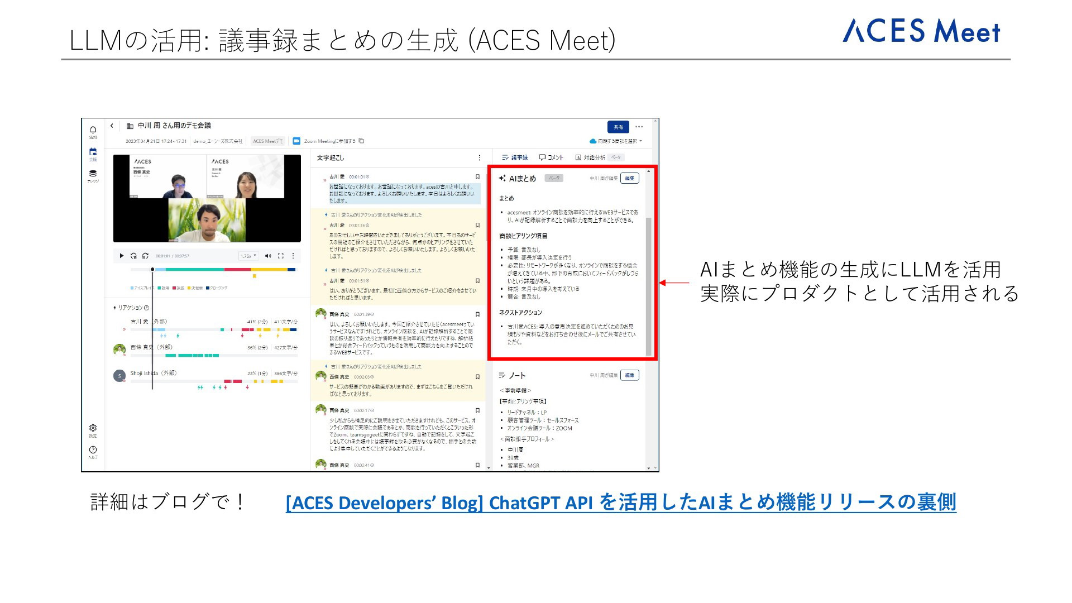Open the meetings calendar icon in sidebar
Image resolution: width=1072 pixels, height=603 pixels.
click(93, 151)
